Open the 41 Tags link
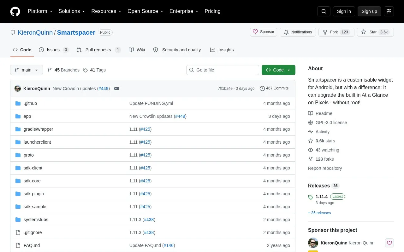The image size is (404, 252). coord(94,70)
